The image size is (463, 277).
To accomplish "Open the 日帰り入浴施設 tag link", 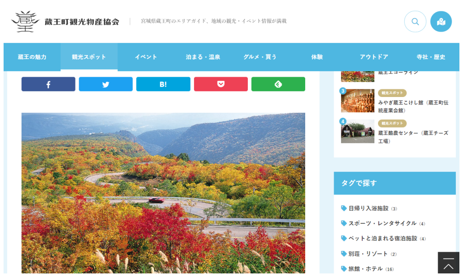I will click(x=368, y=208).
